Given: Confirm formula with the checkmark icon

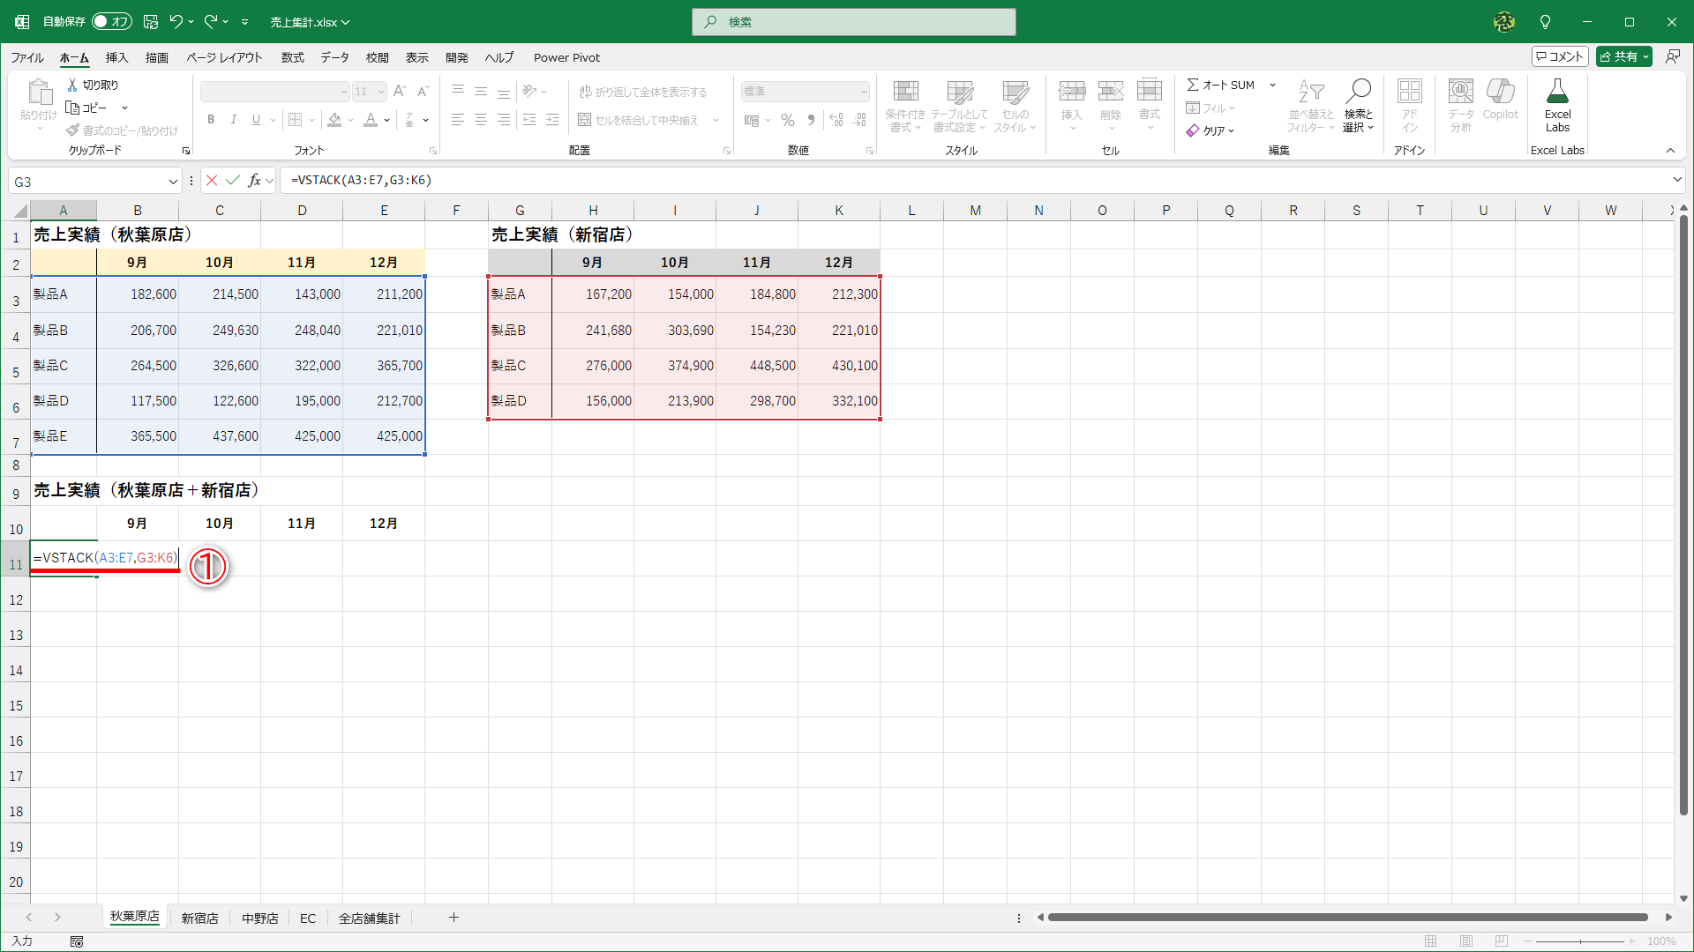Looking at the screenshot, I should point(233,181).
